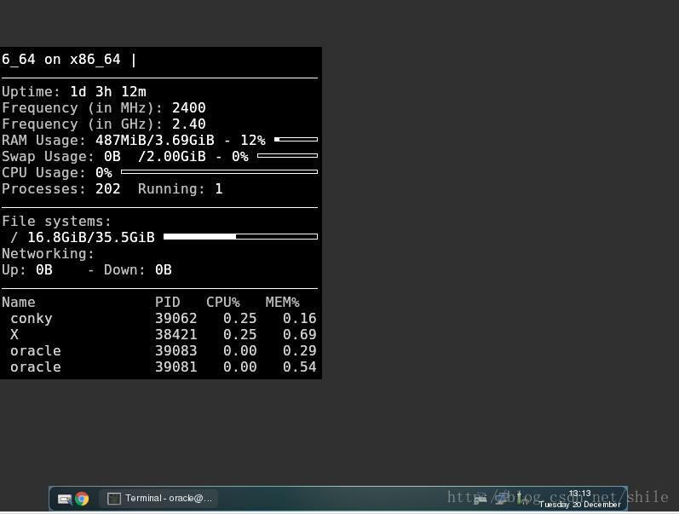
Task: Open the Google Chrome launcher in the taskbar
Action: tap(82, 499)
